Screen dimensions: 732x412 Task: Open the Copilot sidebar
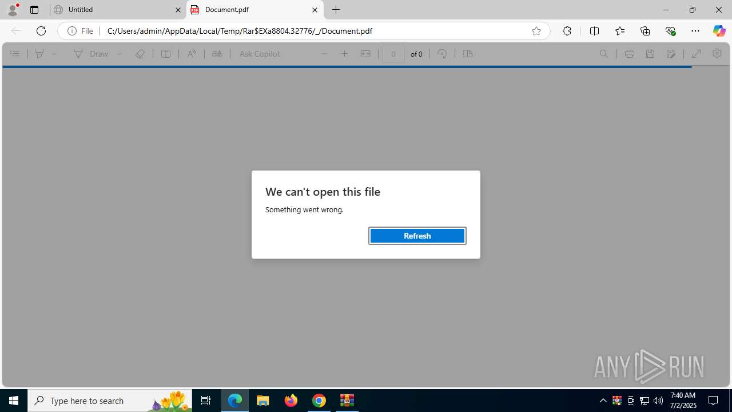click(719, 31)
